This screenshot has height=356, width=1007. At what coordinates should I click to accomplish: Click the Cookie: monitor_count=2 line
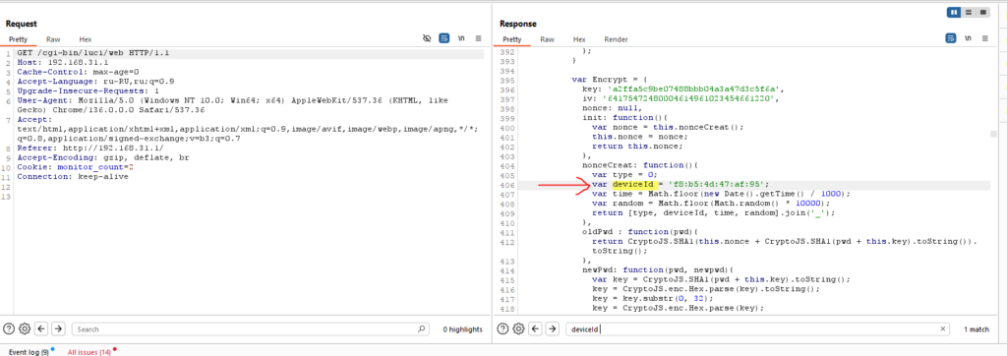[x=75, y=166]
